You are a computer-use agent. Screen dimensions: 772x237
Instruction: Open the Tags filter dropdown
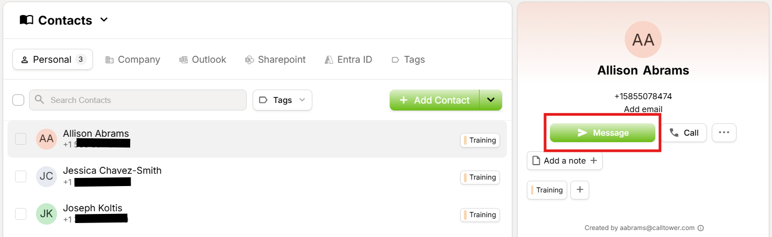[282, 100]
